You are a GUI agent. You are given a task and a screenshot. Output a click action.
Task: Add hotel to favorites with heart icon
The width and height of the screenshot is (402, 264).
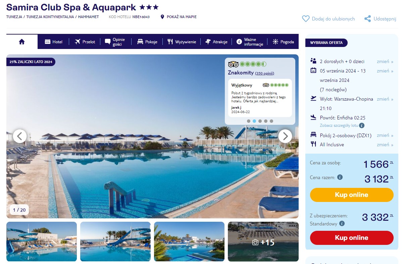click(306, 19)
